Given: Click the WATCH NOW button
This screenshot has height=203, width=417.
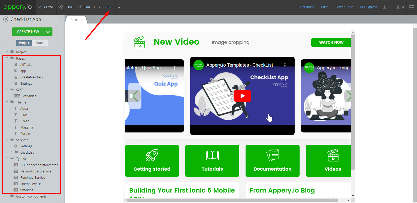Looking at the screenshot, I should (x=331, y=42).
